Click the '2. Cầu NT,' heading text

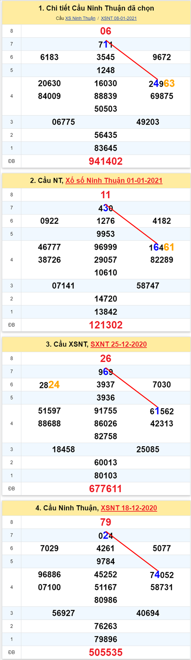(47, 181)
